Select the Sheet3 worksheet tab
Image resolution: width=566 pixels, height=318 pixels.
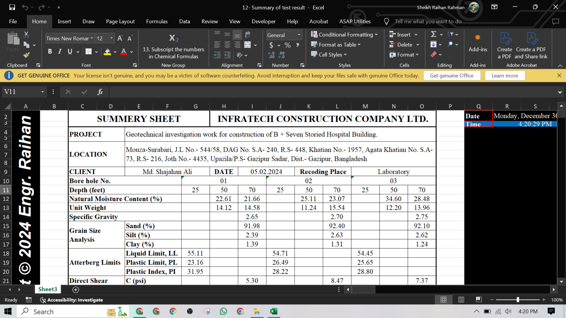tap(47, 289)
